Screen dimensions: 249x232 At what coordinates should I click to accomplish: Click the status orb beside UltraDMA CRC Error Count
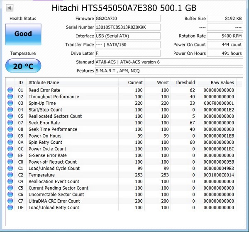(10, 201)
